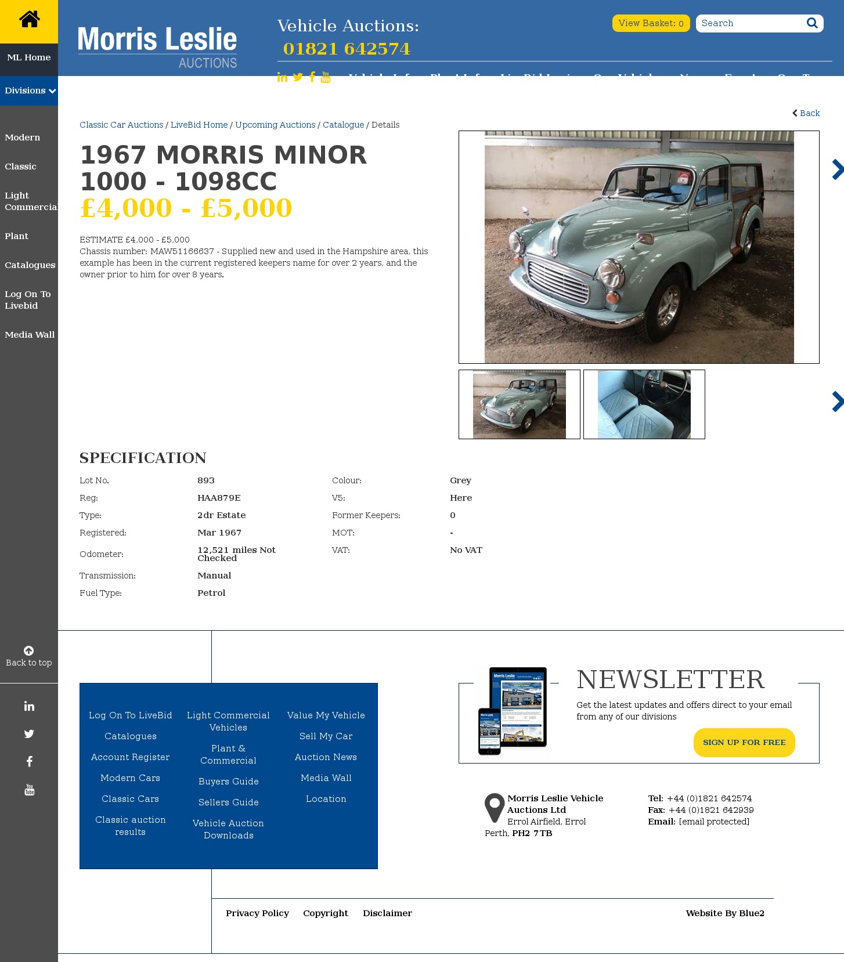Image resolution: width=844 pixels, height=962 pixels.
Task: Select blue interior seats thumbnail
Action: (644, 404)
